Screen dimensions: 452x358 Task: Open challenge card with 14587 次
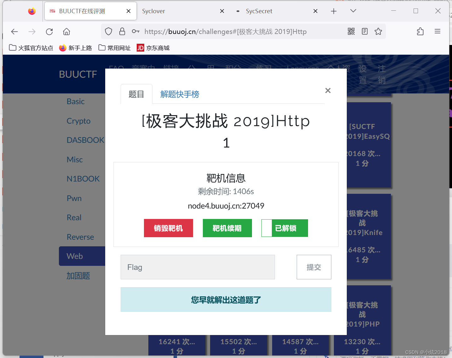click(x=300, y=345)
